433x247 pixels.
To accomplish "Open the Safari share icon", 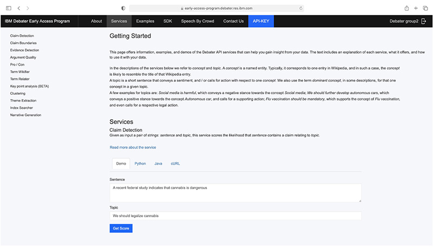I will tap(406, 8).
